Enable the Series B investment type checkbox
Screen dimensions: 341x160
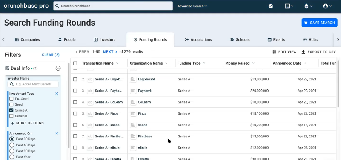pyautogui.click(x=11, y=116)
